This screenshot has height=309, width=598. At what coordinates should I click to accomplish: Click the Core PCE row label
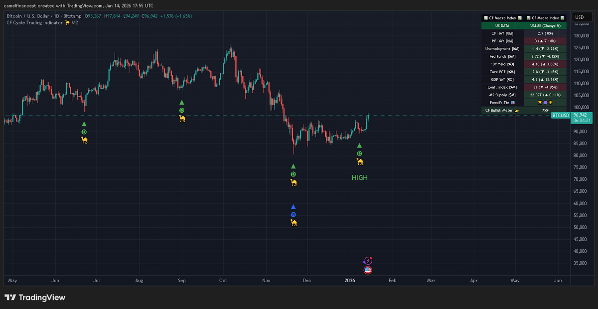502,72
